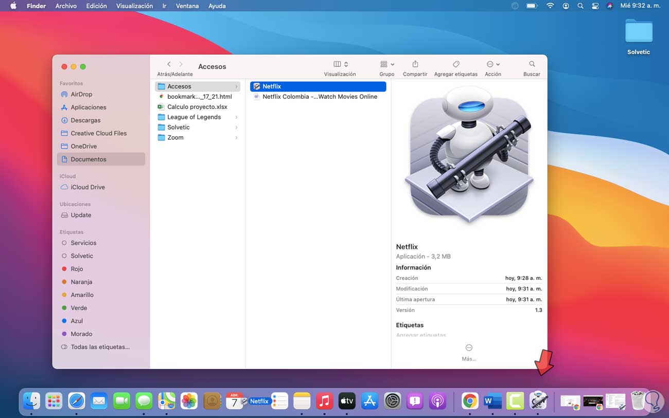Open the App Store from the Dock

click(369, 401)
